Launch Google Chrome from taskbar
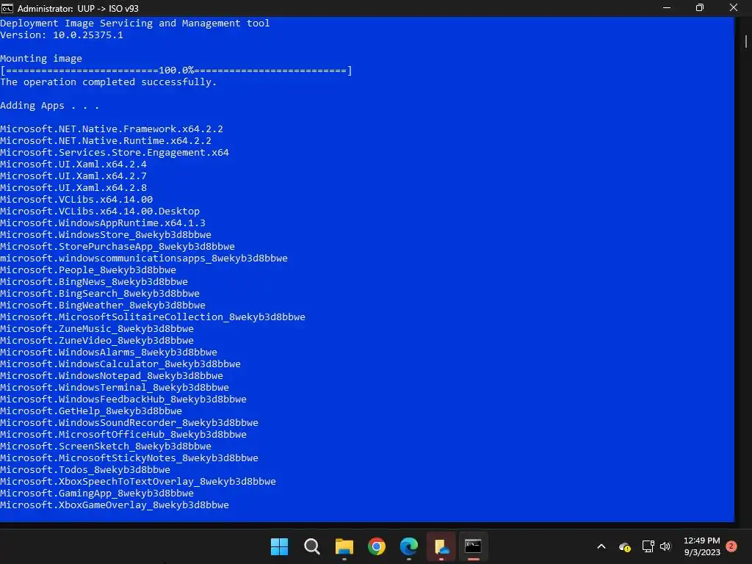This screenshot has height=564, width=752. tap(377, 546)
